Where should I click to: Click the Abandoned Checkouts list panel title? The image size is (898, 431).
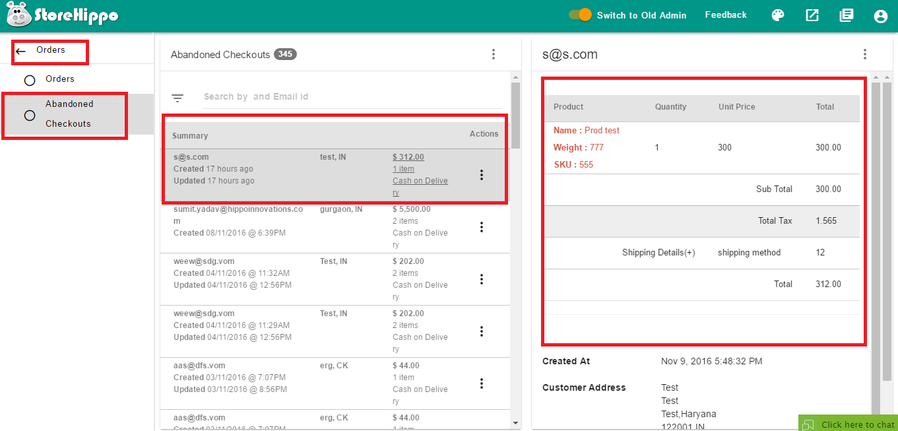click(220, 55)
